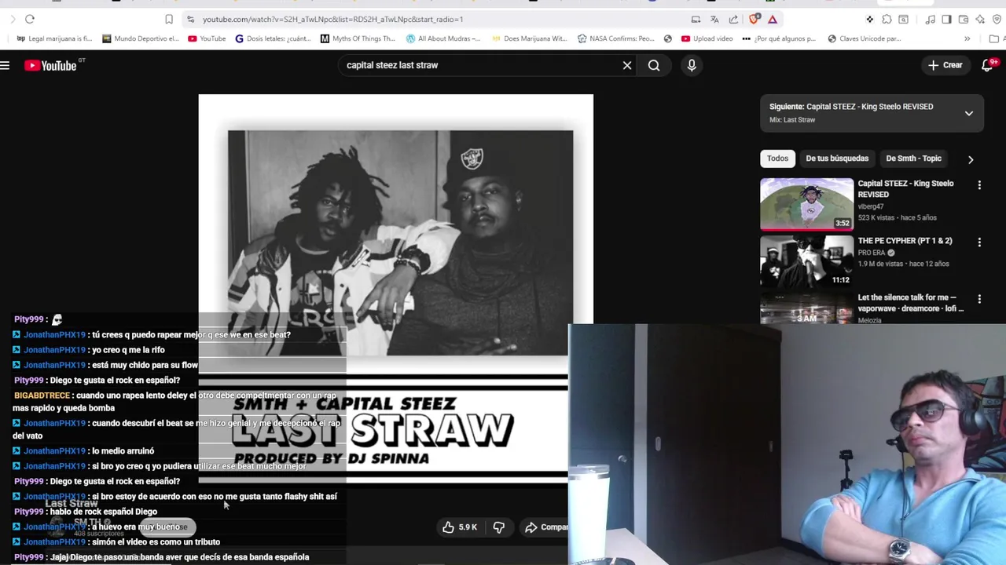Open the Brave Rewards triangle icon
Viewport: 1006px width, 565px height.
pos(773,19)
